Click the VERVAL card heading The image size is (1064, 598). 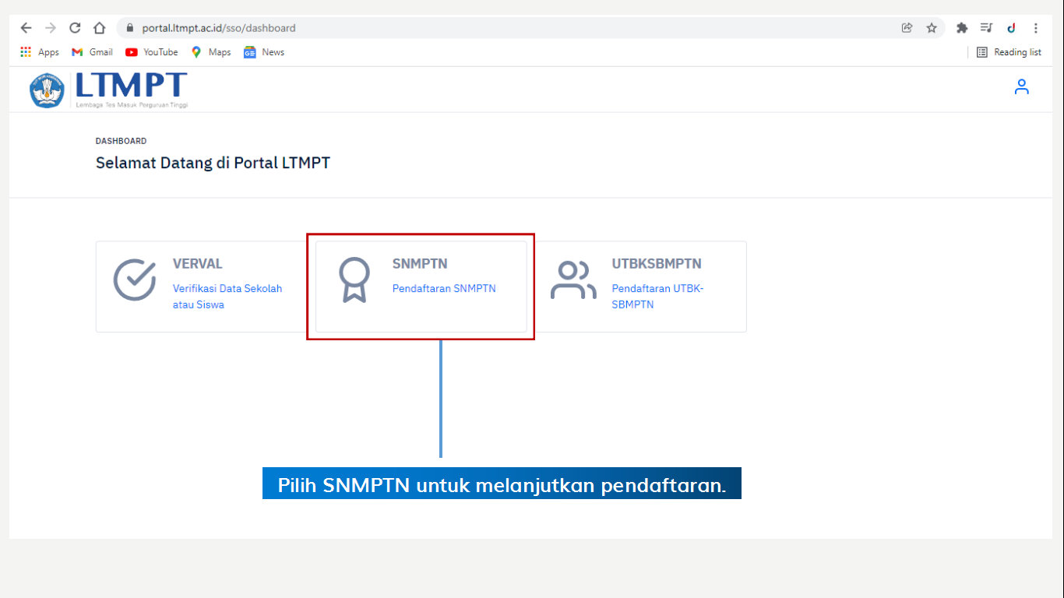point(198,264)
